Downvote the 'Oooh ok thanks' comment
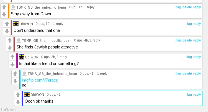208x112 pixels. pos(18,102)
